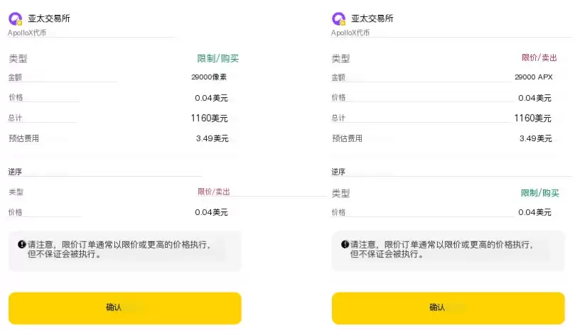Click the warning icon in left notice box

22,244
